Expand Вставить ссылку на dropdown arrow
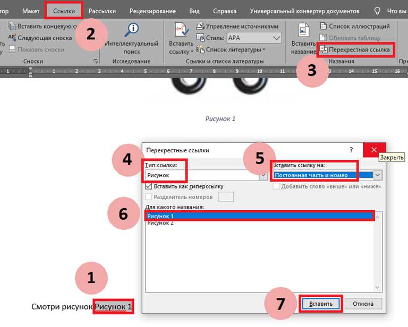The height and width of the screenshot is (327, 408). click(x=378, y=175)
